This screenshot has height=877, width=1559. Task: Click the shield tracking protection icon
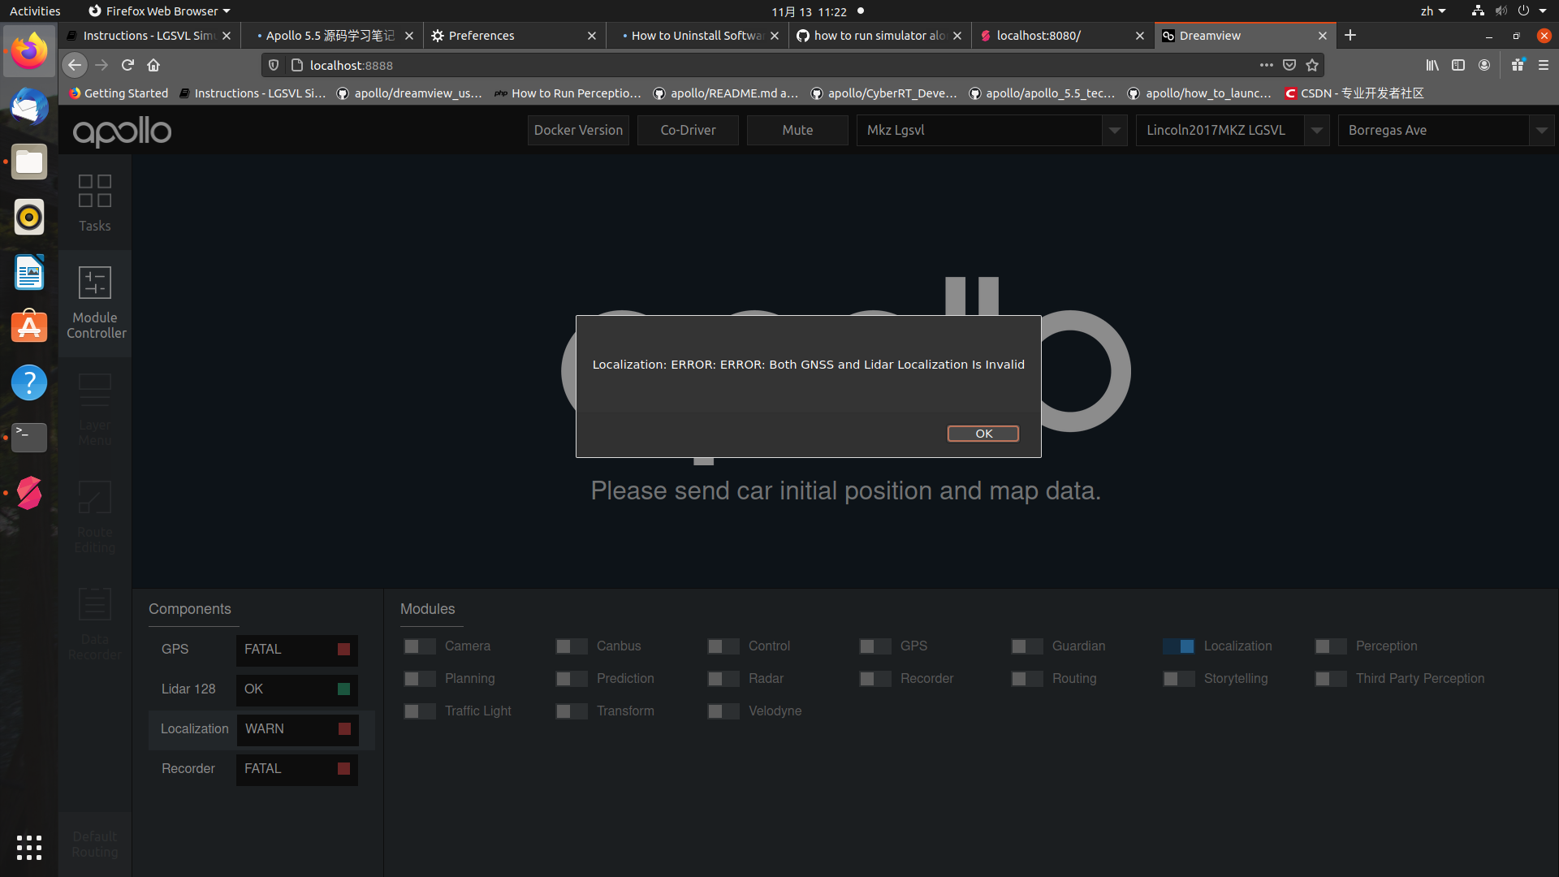pos(274,65)
